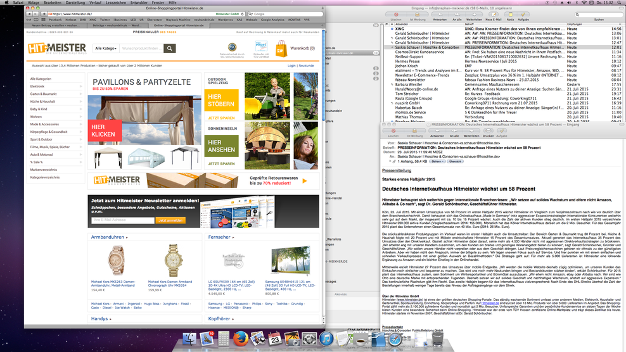Click the Hitmeister search magnifier button

[x=170, y=48]
